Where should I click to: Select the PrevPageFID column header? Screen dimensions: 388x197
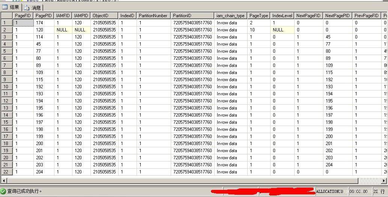click(x=367, y=16)
